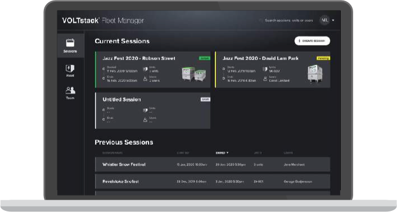The width and height of the screenshot is (397, 212).
Task: Click units icon in Robson Street session card
Action: 145,69
